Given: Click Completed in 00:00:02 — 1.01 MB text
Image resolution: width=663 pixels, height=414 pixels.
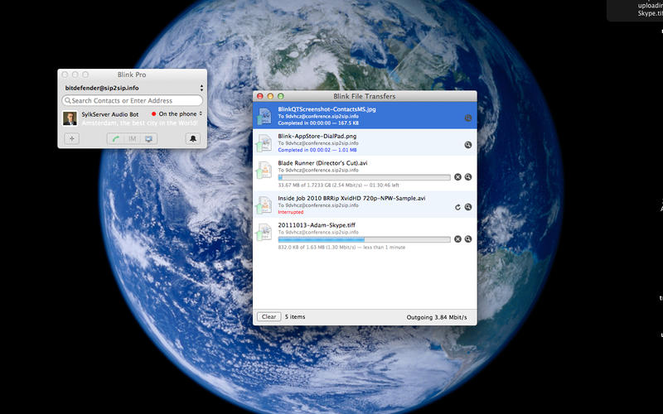Looking at the screenshot, I should pos(317,150).
